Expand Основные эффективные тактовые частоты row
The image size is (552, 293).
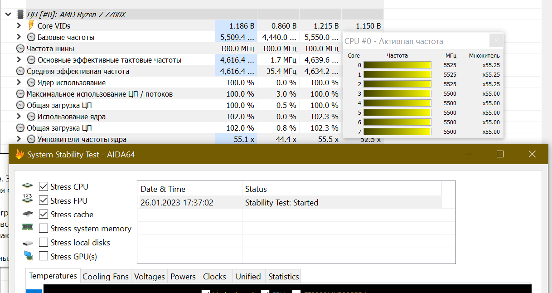click(x=19, y=60)
